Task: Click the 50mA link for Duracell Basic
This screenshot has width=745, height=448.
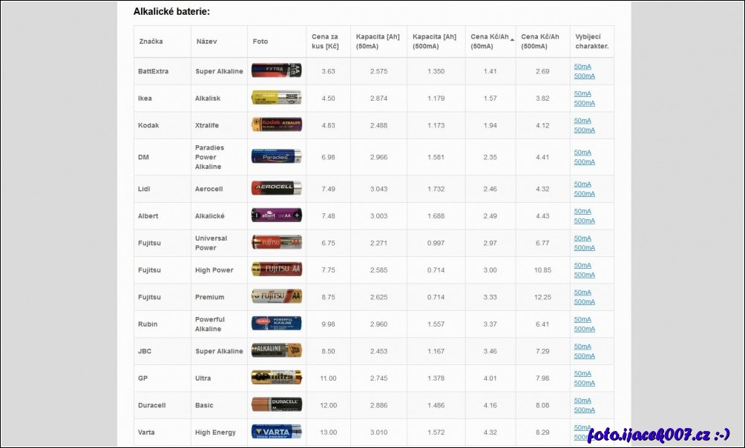Action: click(582, 401)
